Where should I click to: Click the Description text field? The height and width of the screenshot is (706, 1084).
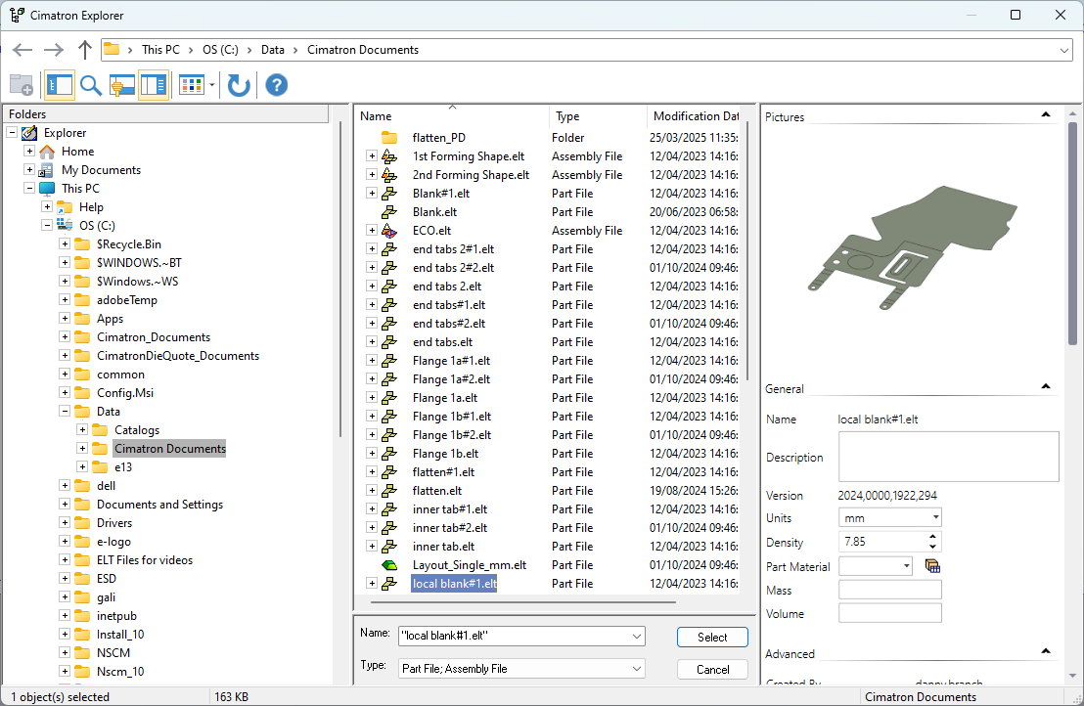click(x=948, y=457)
